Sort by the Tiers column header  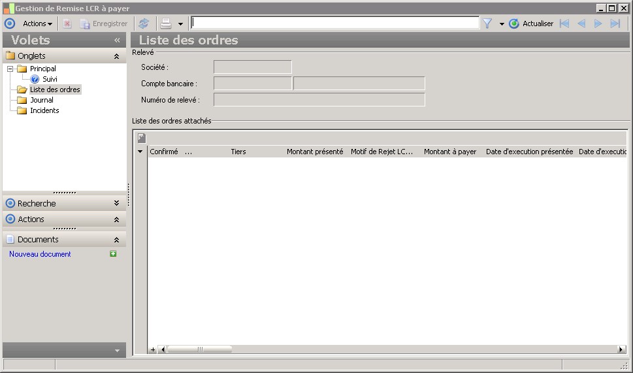coord(238,152)
